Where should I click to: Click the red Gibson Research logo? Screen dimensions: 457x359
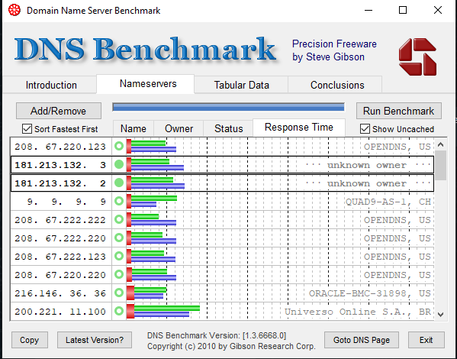417,57
